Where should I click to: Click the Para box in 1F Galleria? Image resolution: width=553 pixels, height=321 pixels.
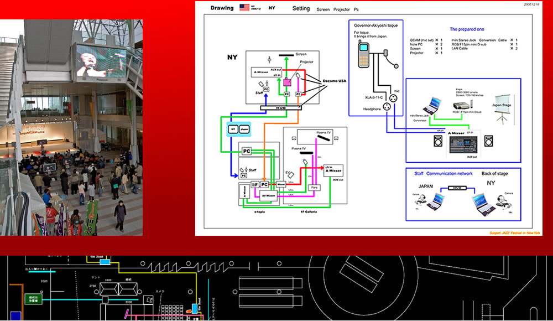point(314,188)
